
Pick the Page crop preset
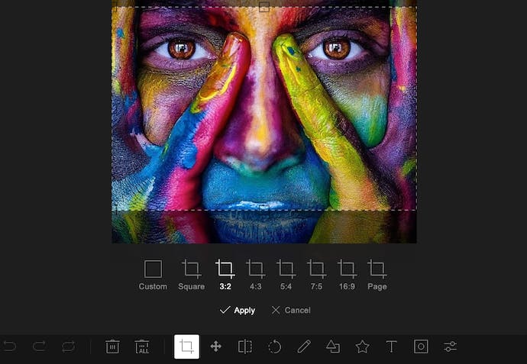pyautogui.click(x=377, y=275)
